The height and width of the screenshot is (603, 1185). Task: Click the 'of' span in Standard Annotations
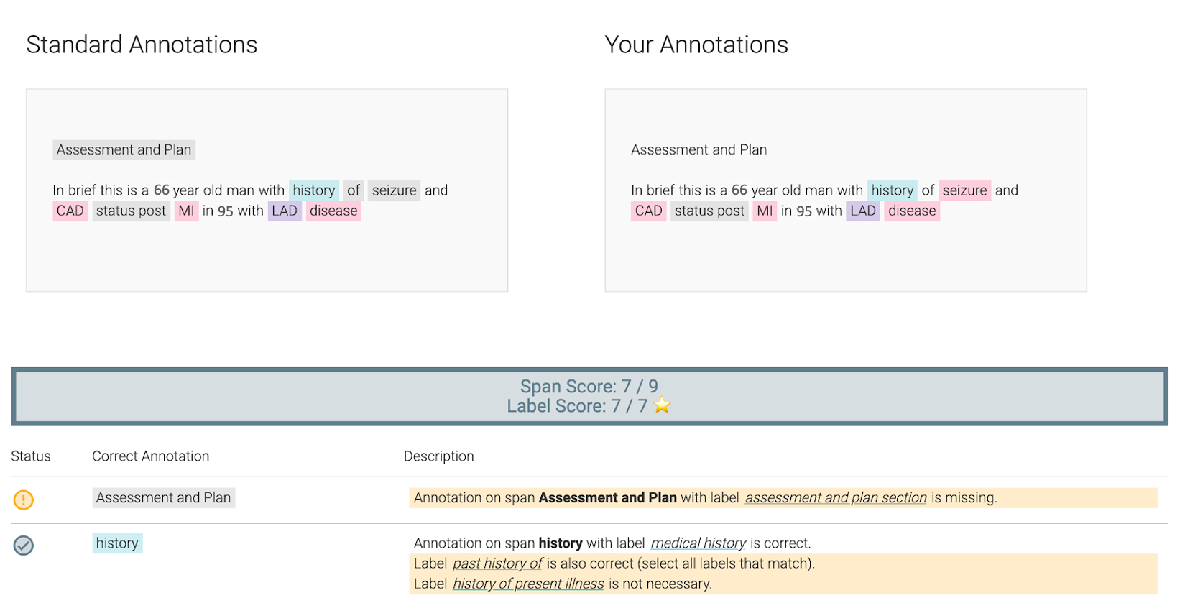[354, 190]
